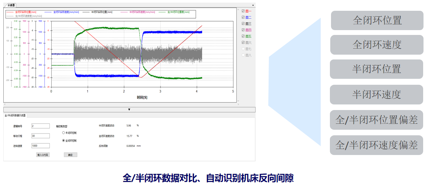Uncheck the 图一 curve checkbox
This screenshot has width=425, height=184.
click(243, 11)
